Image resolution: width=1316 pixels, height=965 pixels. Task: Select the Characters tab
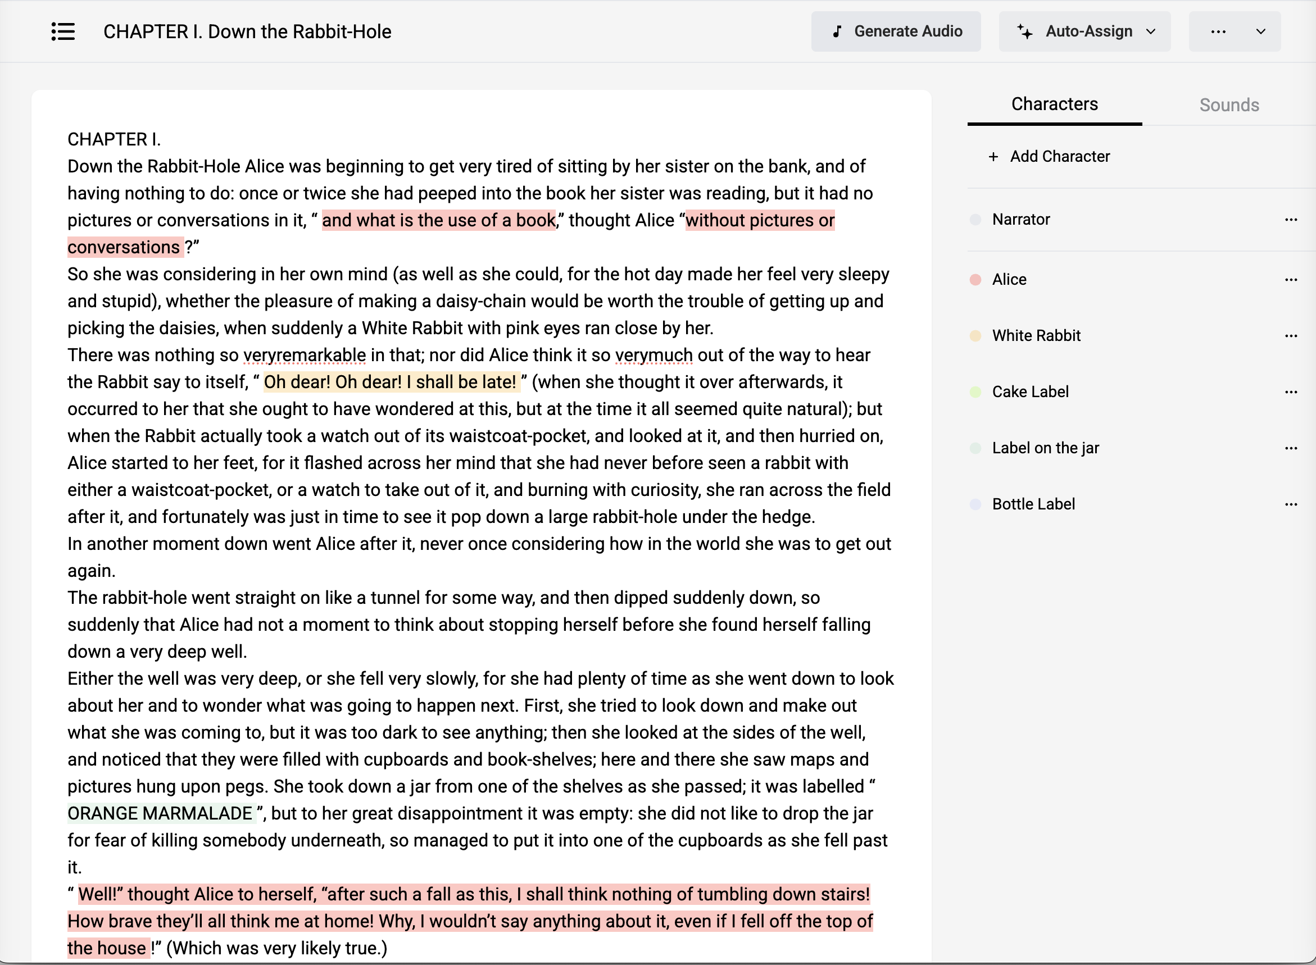pos(1054,104)
